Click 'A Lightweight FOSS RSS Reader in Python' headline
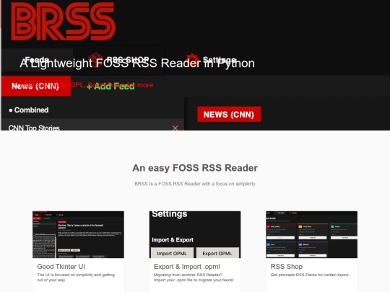This screenshot has width=390, height=292. tap(137, 63)
